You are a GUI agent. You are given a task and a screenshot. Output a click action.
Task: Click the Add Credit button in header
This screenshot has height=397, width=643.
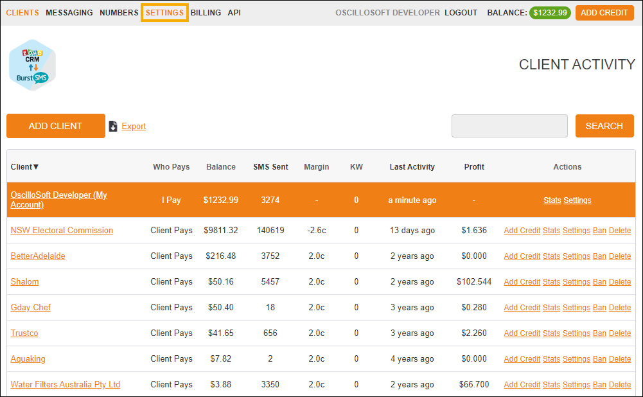(604, 13)
